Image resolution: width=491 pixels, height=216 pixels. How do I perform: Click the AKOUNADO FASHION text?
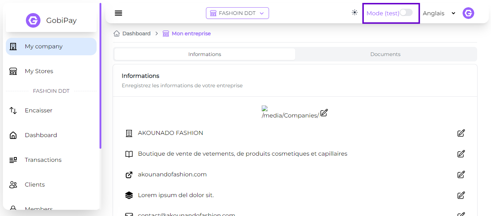(x=171, y=133)
